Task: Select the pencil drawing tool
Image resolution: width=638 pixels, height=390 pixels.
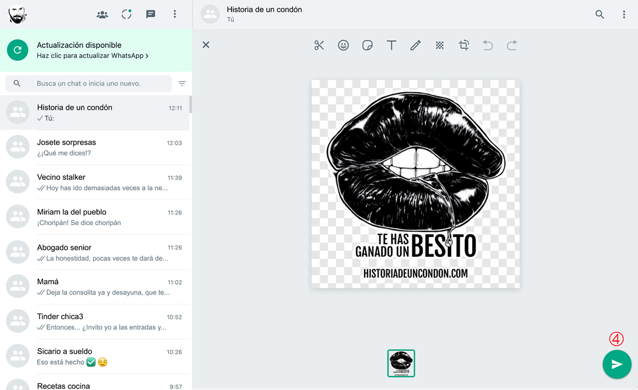Action: [x=415, y=45]
